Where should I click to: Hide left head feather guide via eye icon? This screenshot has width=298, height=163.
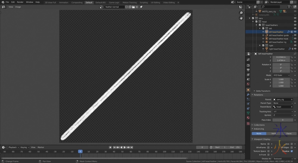click(x=295, y=35)
